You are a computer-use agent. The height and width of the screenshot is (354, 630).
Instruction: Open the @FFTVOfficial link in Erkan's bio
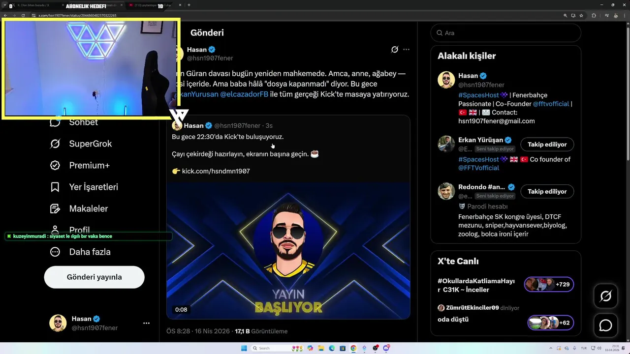[x=479, y=168]
